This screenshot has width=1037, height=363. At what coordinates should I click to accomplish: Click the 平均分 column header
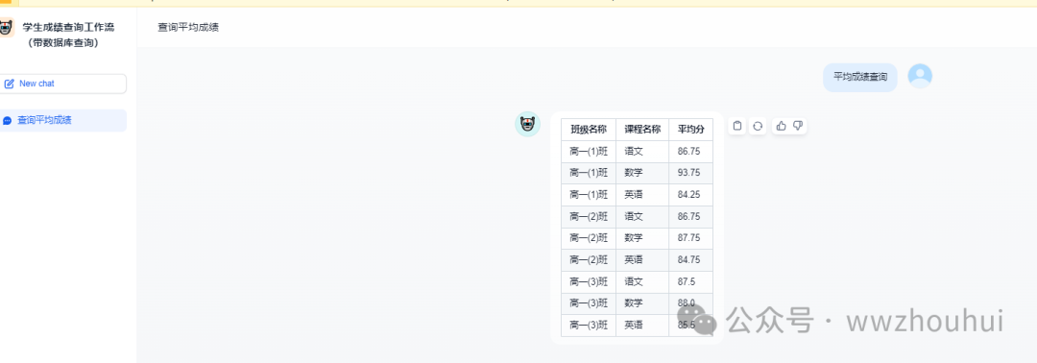pyautogui.click(x=691, y=130)
